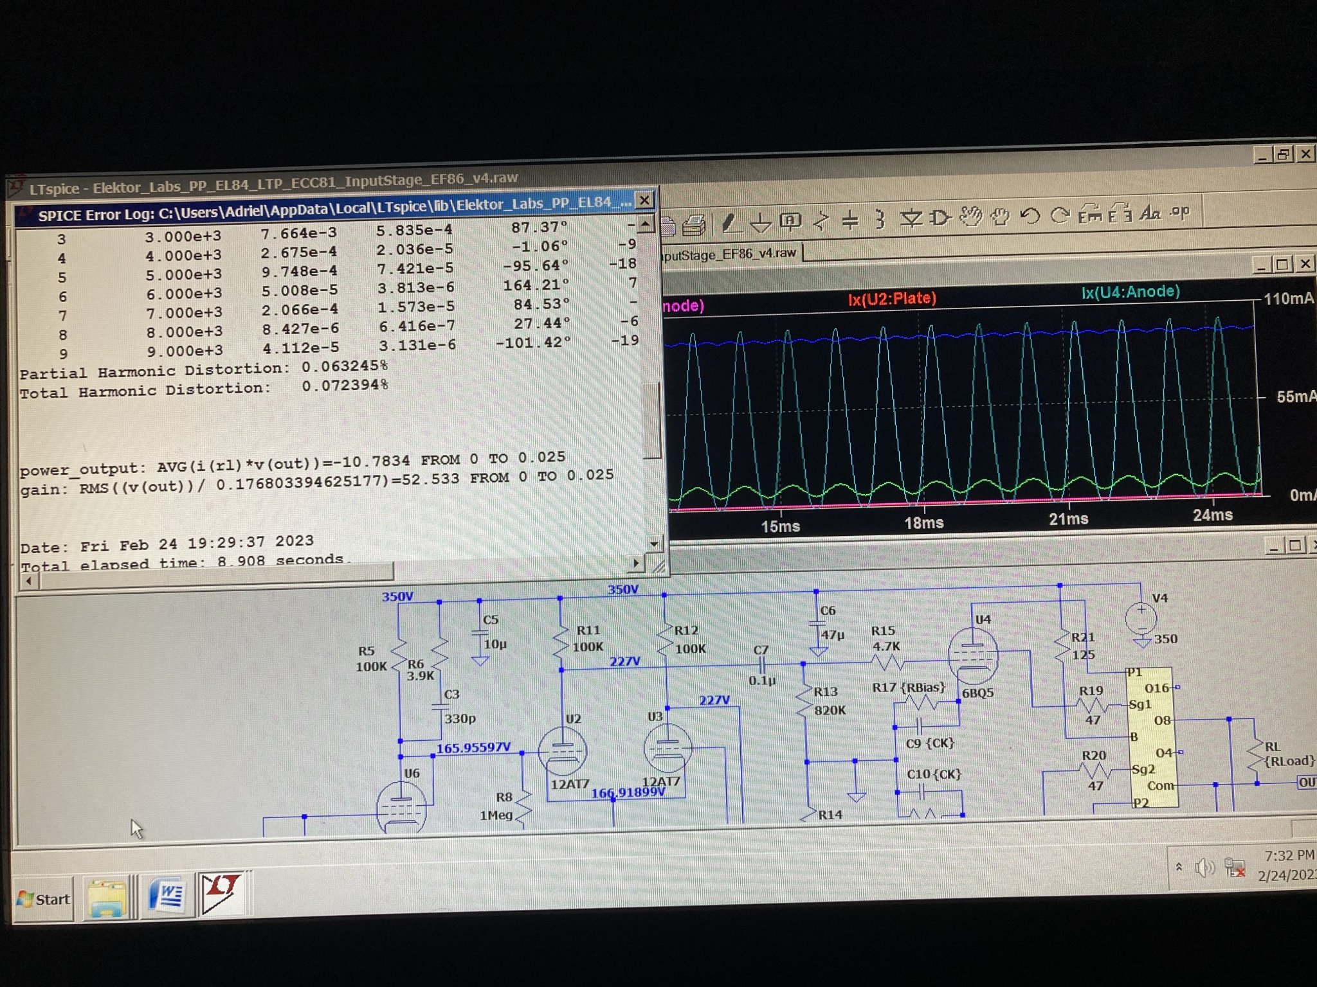This screenshot has height=987, width=1317.
Task: Click the R21 125 resistor
Action: click(1061, 646)
